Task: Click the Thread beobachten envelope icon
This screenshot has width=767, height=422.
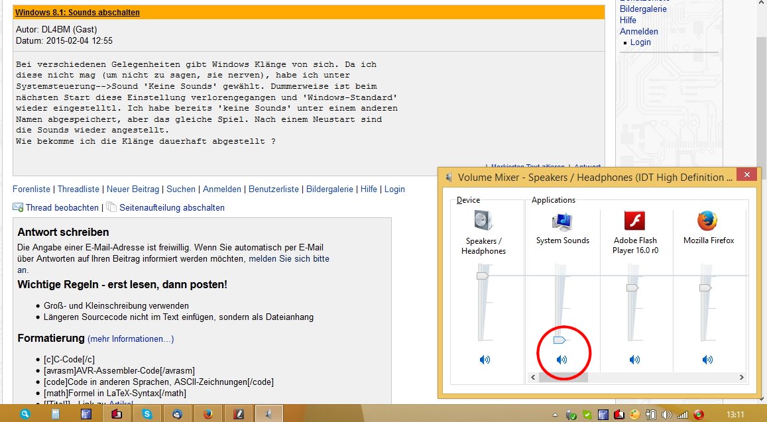Action: coord(18,208)
